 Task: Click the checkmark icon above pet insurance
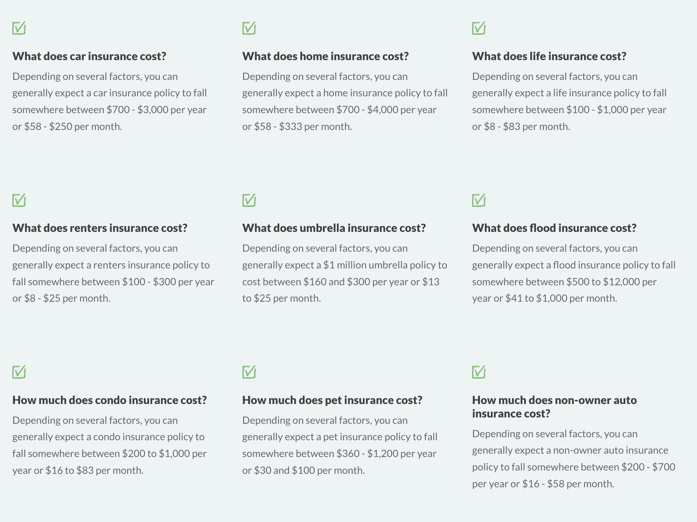249,372
